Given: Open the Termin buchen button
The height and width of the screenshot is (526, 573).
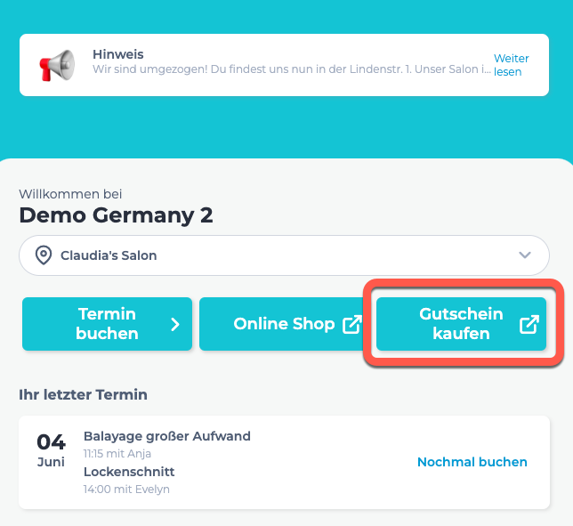Looking at the screenshot, I should [x=107, y=324].
